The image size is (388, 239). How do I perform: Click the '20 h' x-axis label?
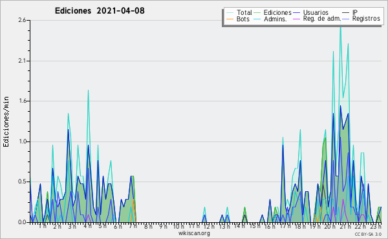click(330, 226)
